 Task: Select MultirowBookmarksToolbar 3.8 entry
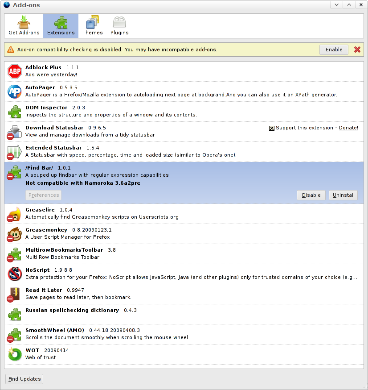click(184, 254)
